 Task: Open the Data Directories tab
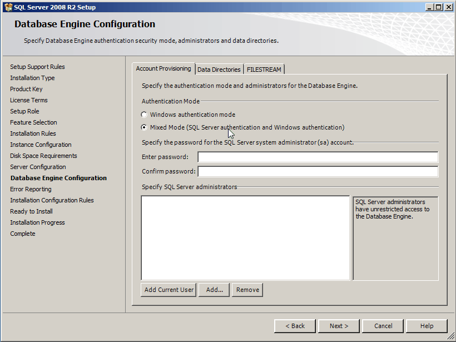(219, 70)
